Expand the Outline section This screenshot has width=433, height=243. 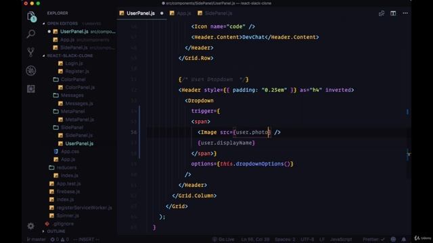(56, 231)
